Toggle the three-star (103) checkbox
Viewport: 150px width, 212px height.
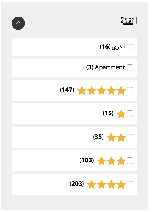pos(130,161)
